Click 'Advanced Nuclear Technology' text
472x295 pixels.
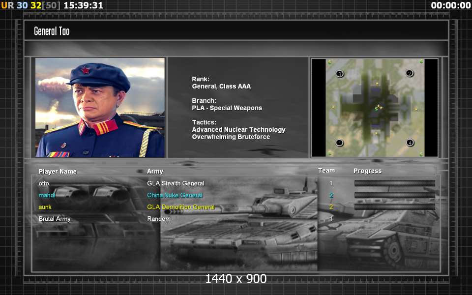(x=239, y=130)
